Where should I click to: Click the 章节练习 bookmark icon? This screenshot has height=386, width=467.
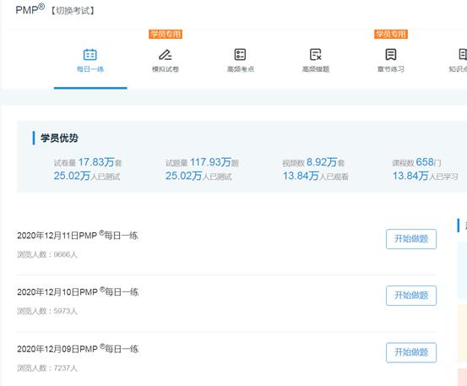391,55
